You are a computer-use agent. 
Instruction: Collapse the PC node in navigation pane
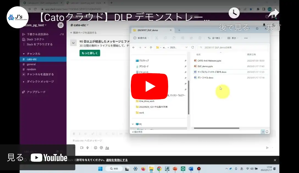pos(133,124)
